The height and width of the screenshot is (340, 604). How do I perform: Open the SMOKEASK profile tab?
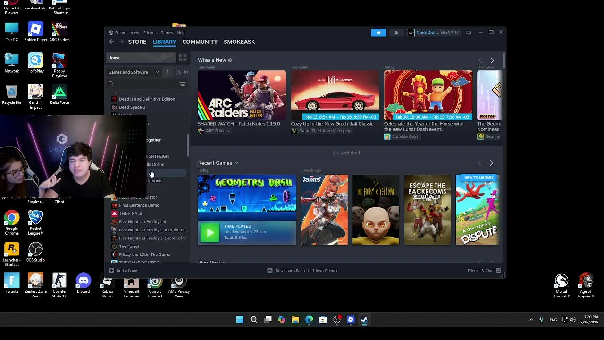(x=239, y=42)
